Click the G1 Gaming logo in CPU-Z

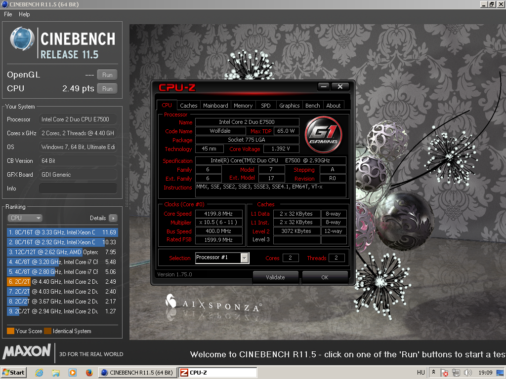323,135
